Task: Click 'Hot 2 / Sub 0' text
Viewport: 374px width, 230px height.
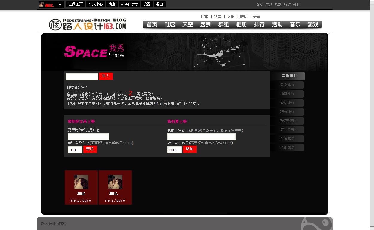Action: click(x=81, y=201)
